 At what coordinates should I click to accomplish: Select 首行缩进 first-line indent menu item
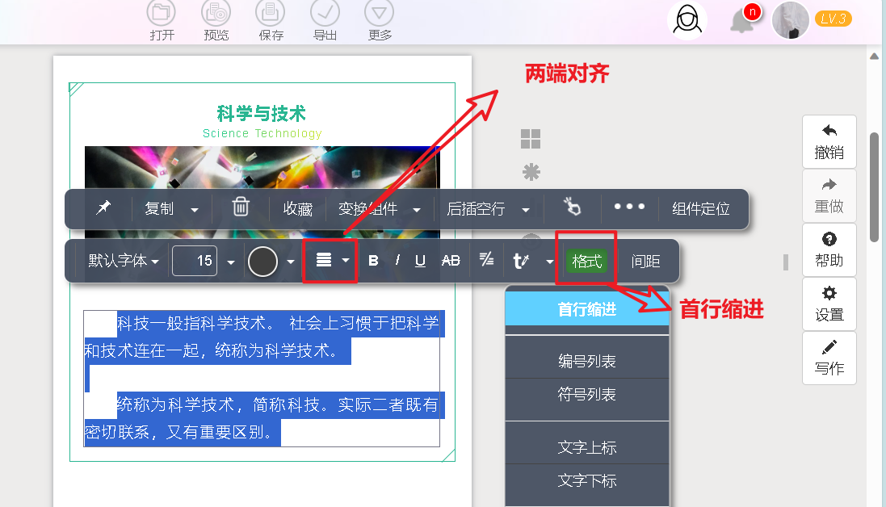pyautogui.click(x=586, y=309)
